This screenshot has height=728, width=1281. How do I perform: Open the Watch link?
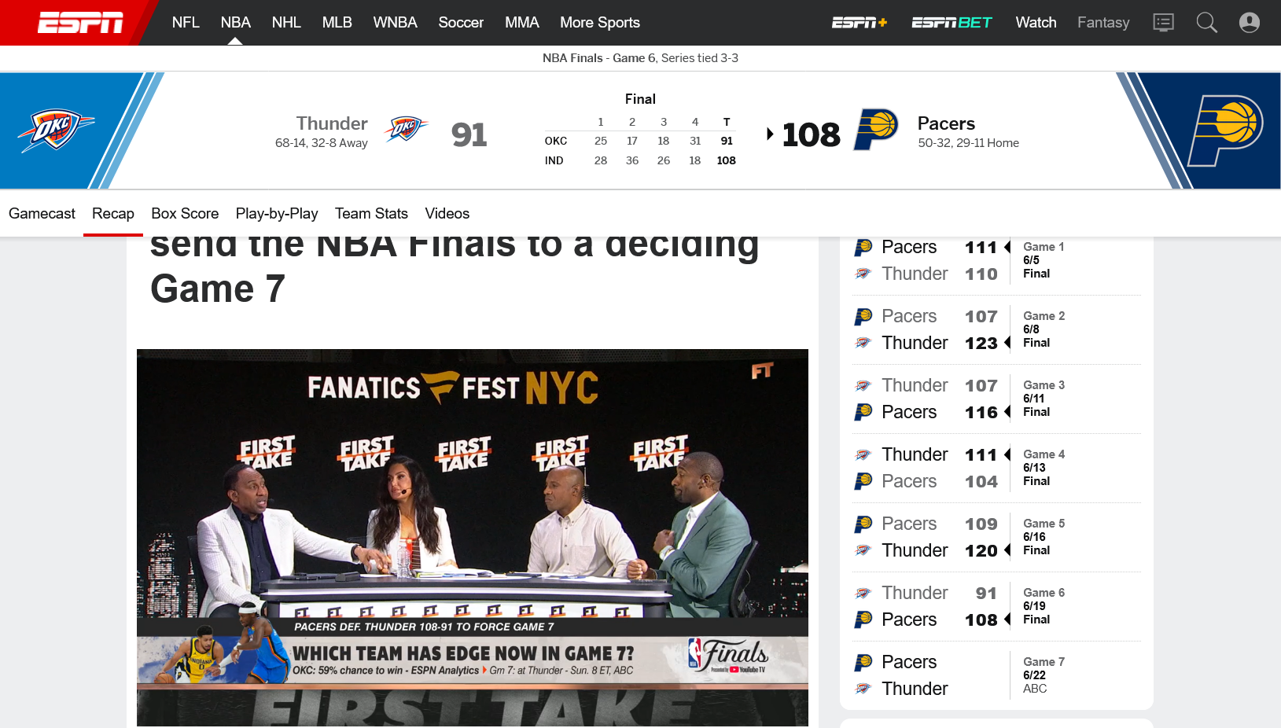pos(1036,23)
